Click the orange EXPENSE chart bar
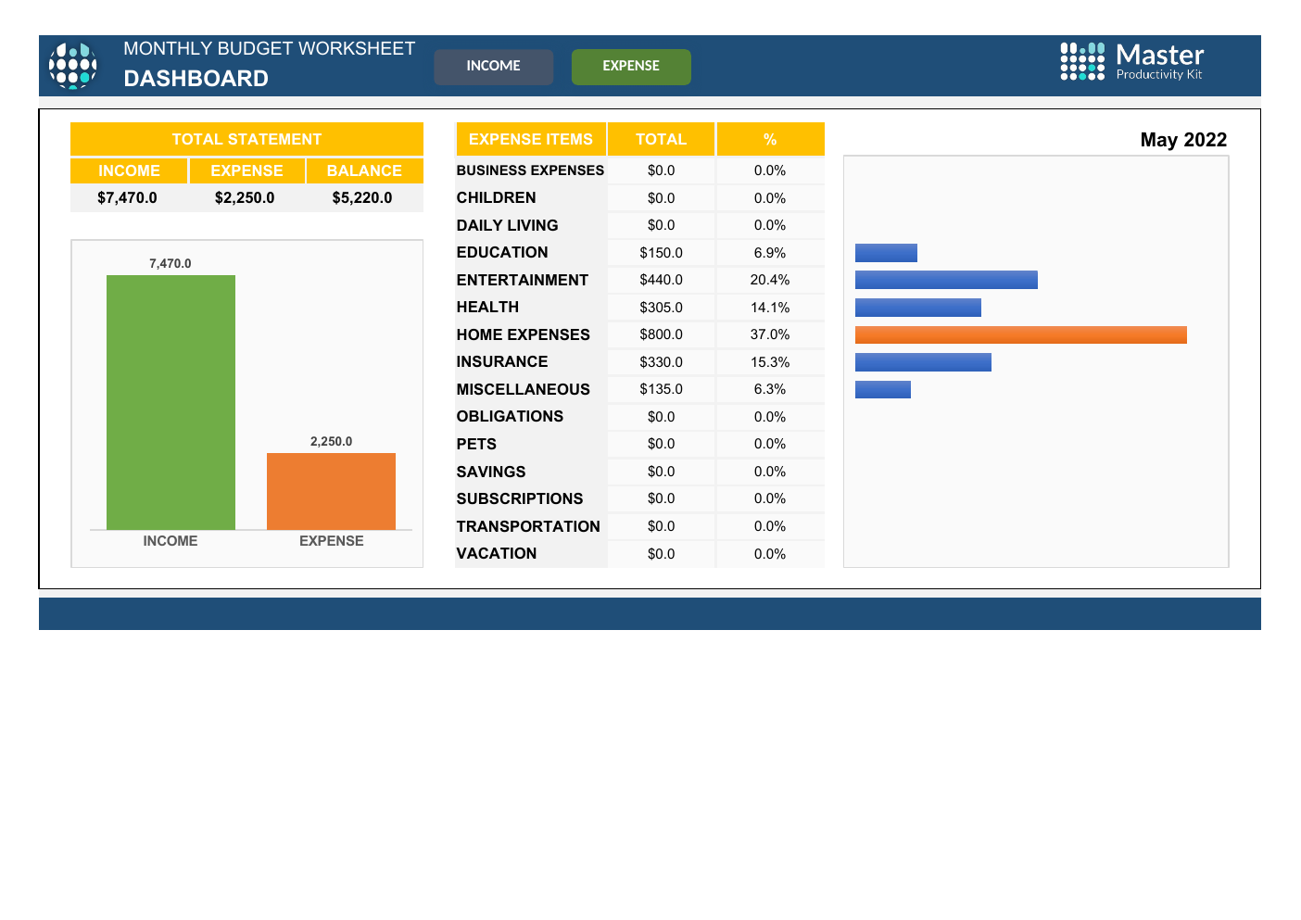This screenshot has width=1301, height=920. 331,491
